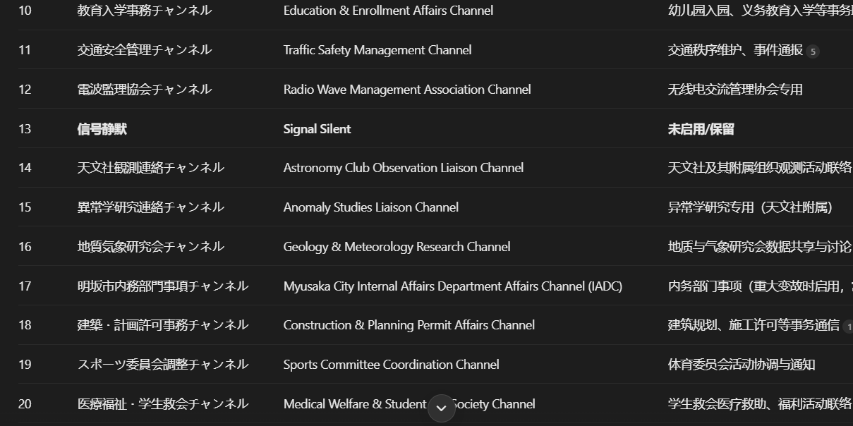The image size is (853, 426).
Task: Select "Radio Wave Management Association Channel" cell
Action: click(x=407, y=90)
